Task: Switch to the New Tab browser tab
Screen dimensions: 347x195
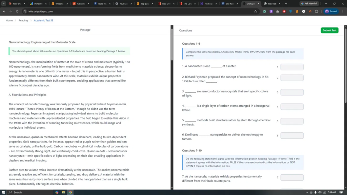Action: (x=272, y=3)
